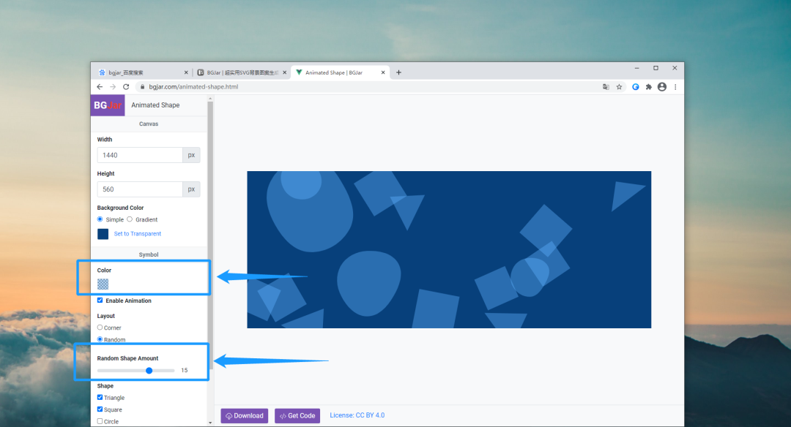Bookmark this page with the star icon
791x427 pixels.
click(x=619, y=86)
